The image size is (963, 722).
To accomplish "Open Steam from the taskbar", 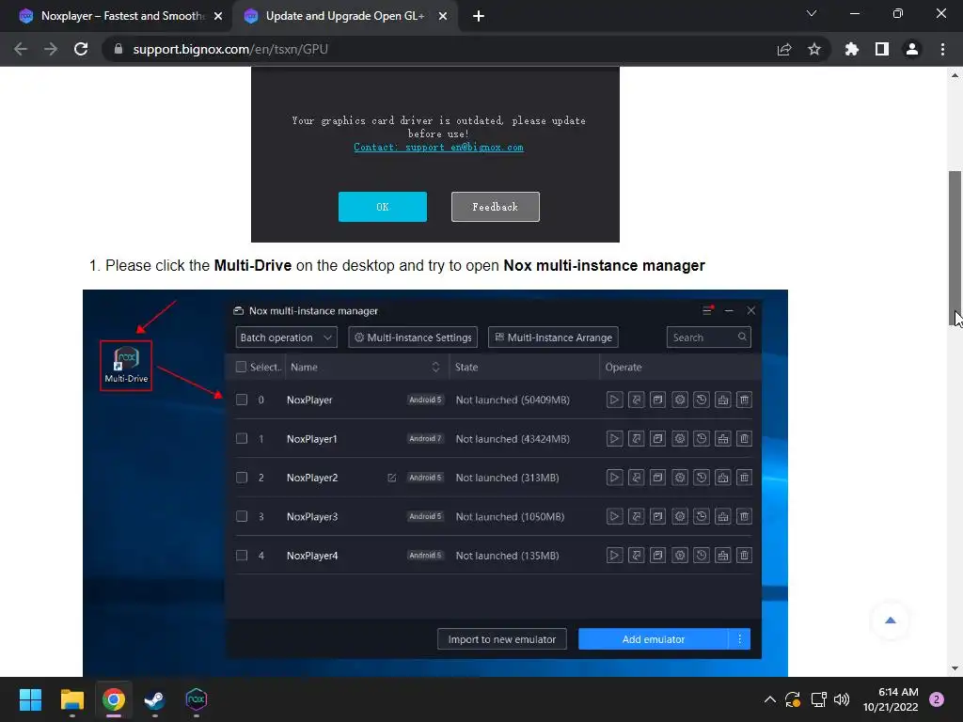I will click(x=154, y=699).
